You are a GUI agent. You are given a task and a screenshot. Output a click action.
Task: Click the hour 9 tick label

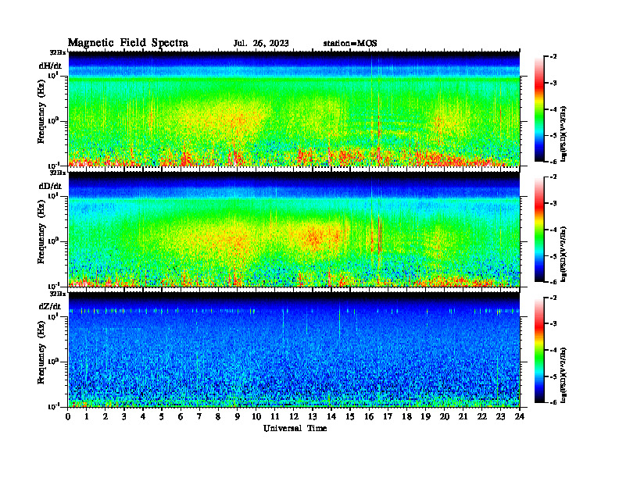coord(237,416)
